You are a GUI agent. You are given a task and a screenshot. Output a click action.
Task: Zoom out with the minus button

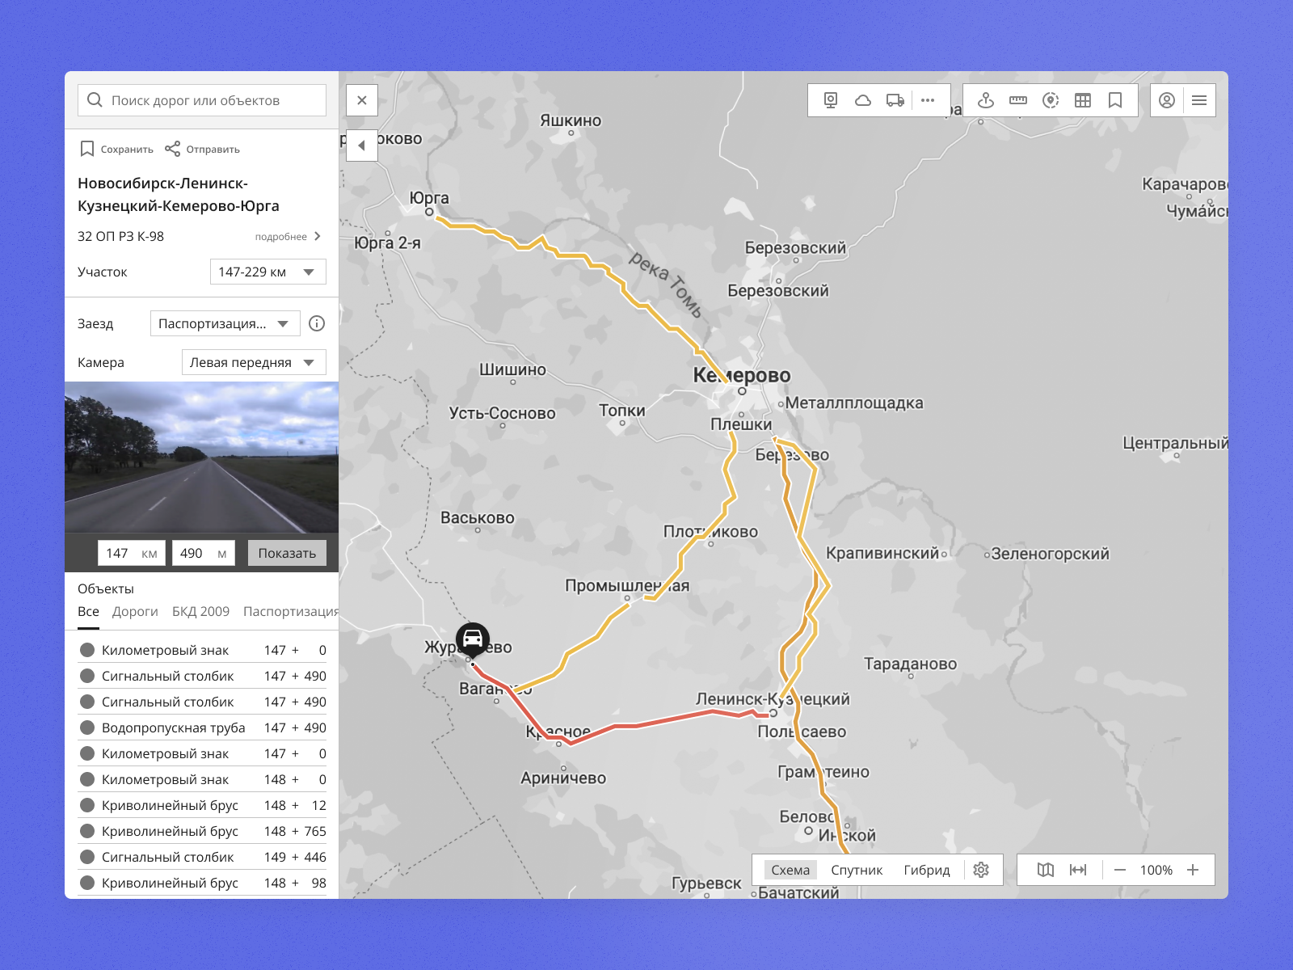pyautogui.click(x=1120, y=870)
